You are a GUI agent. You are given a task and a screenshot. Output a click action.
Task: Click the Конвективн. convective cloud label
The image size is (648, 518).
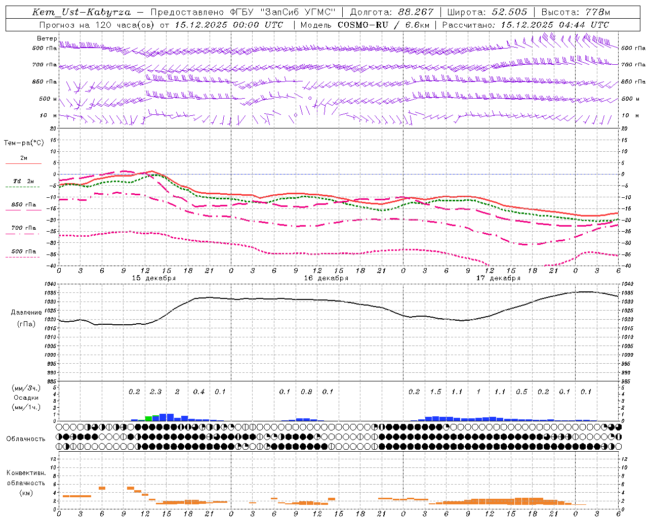tap(26, 473)
